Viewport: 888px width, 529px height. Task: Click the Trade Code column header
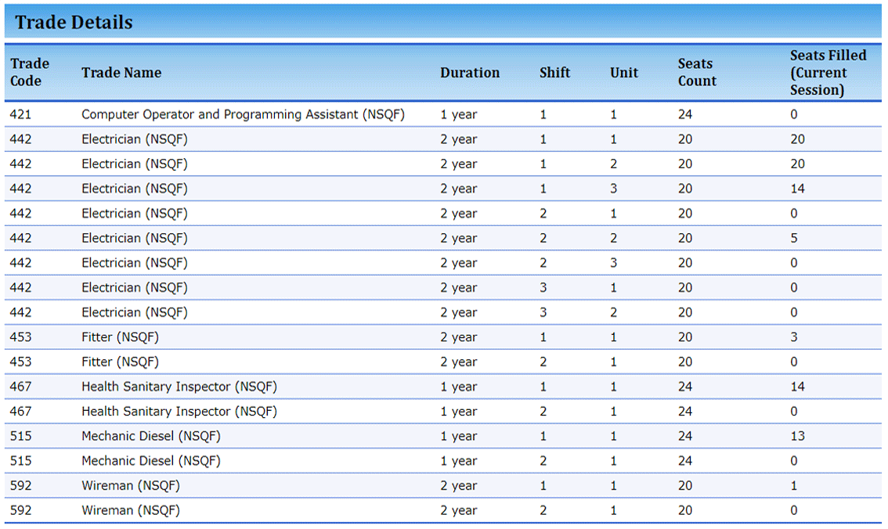30,72
